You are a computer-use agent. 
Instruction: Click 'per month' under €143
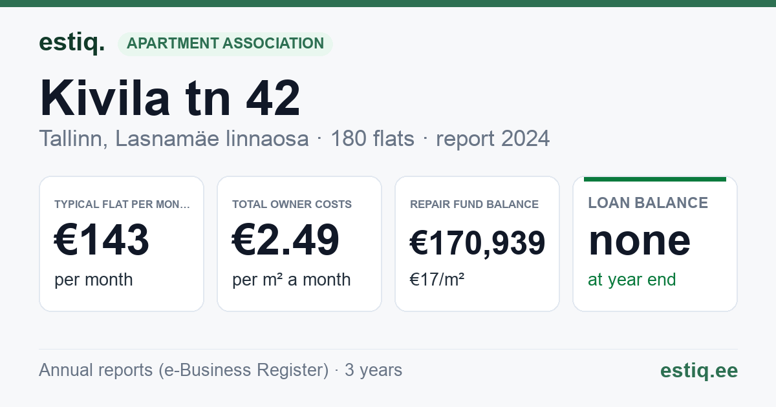pyautogui.click(x=94, y=280)
